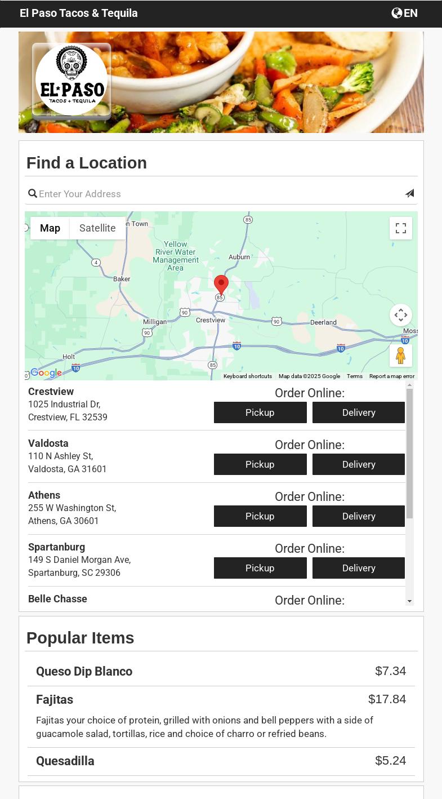Image resolution: width=442 pixels, height=799 pixels.
Task: Switch to the Map view tab
Action: [x=50, y=228]
